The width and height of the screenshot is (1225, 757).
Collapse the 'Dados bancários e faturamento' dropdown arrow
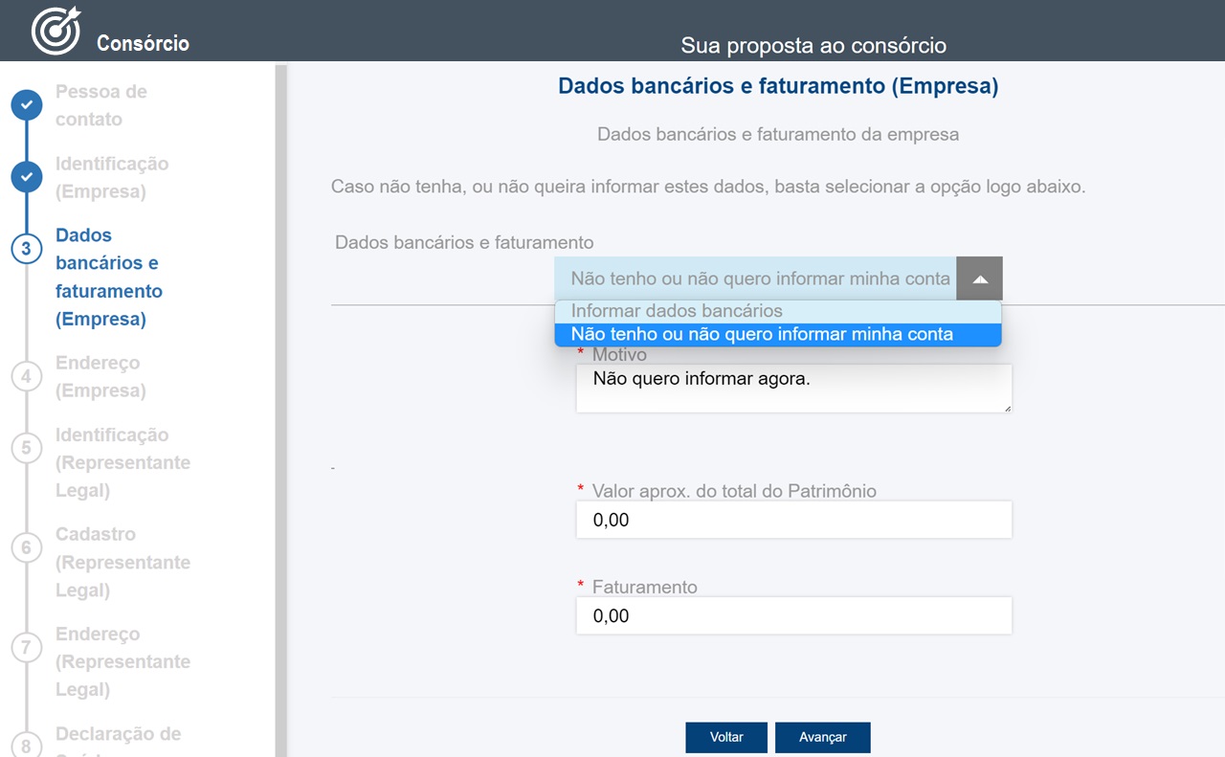coord(981,278)
